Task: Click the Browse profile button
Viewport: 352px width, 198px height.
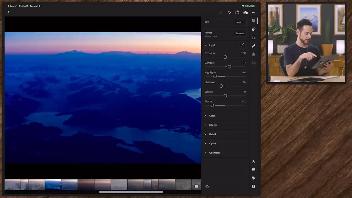Action: click(x=240, y=33)
